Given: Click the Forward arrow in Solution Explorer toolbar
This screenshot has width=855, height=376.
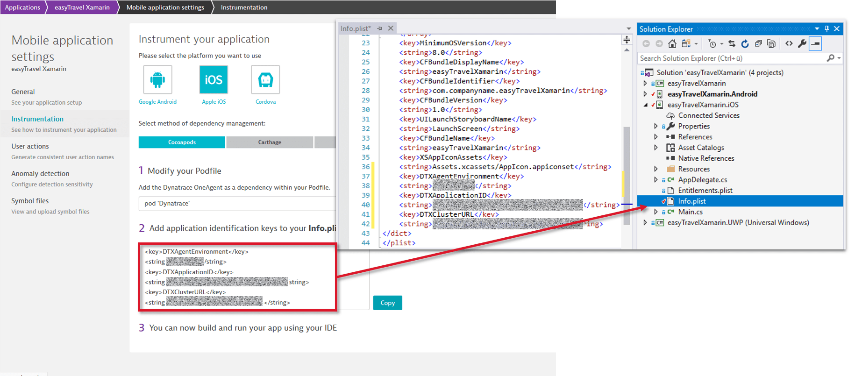Looking at the screenshot, I should pyautogui.click(x=659, y=43).
